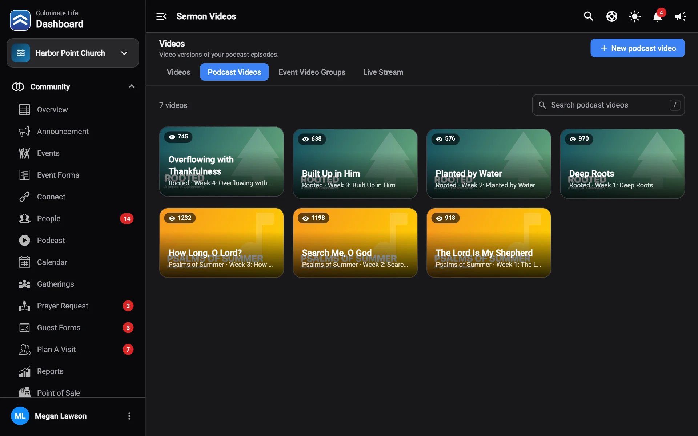698x436 pixels.
Task: Open the notifications bell
Action: (x=658, y=16)
